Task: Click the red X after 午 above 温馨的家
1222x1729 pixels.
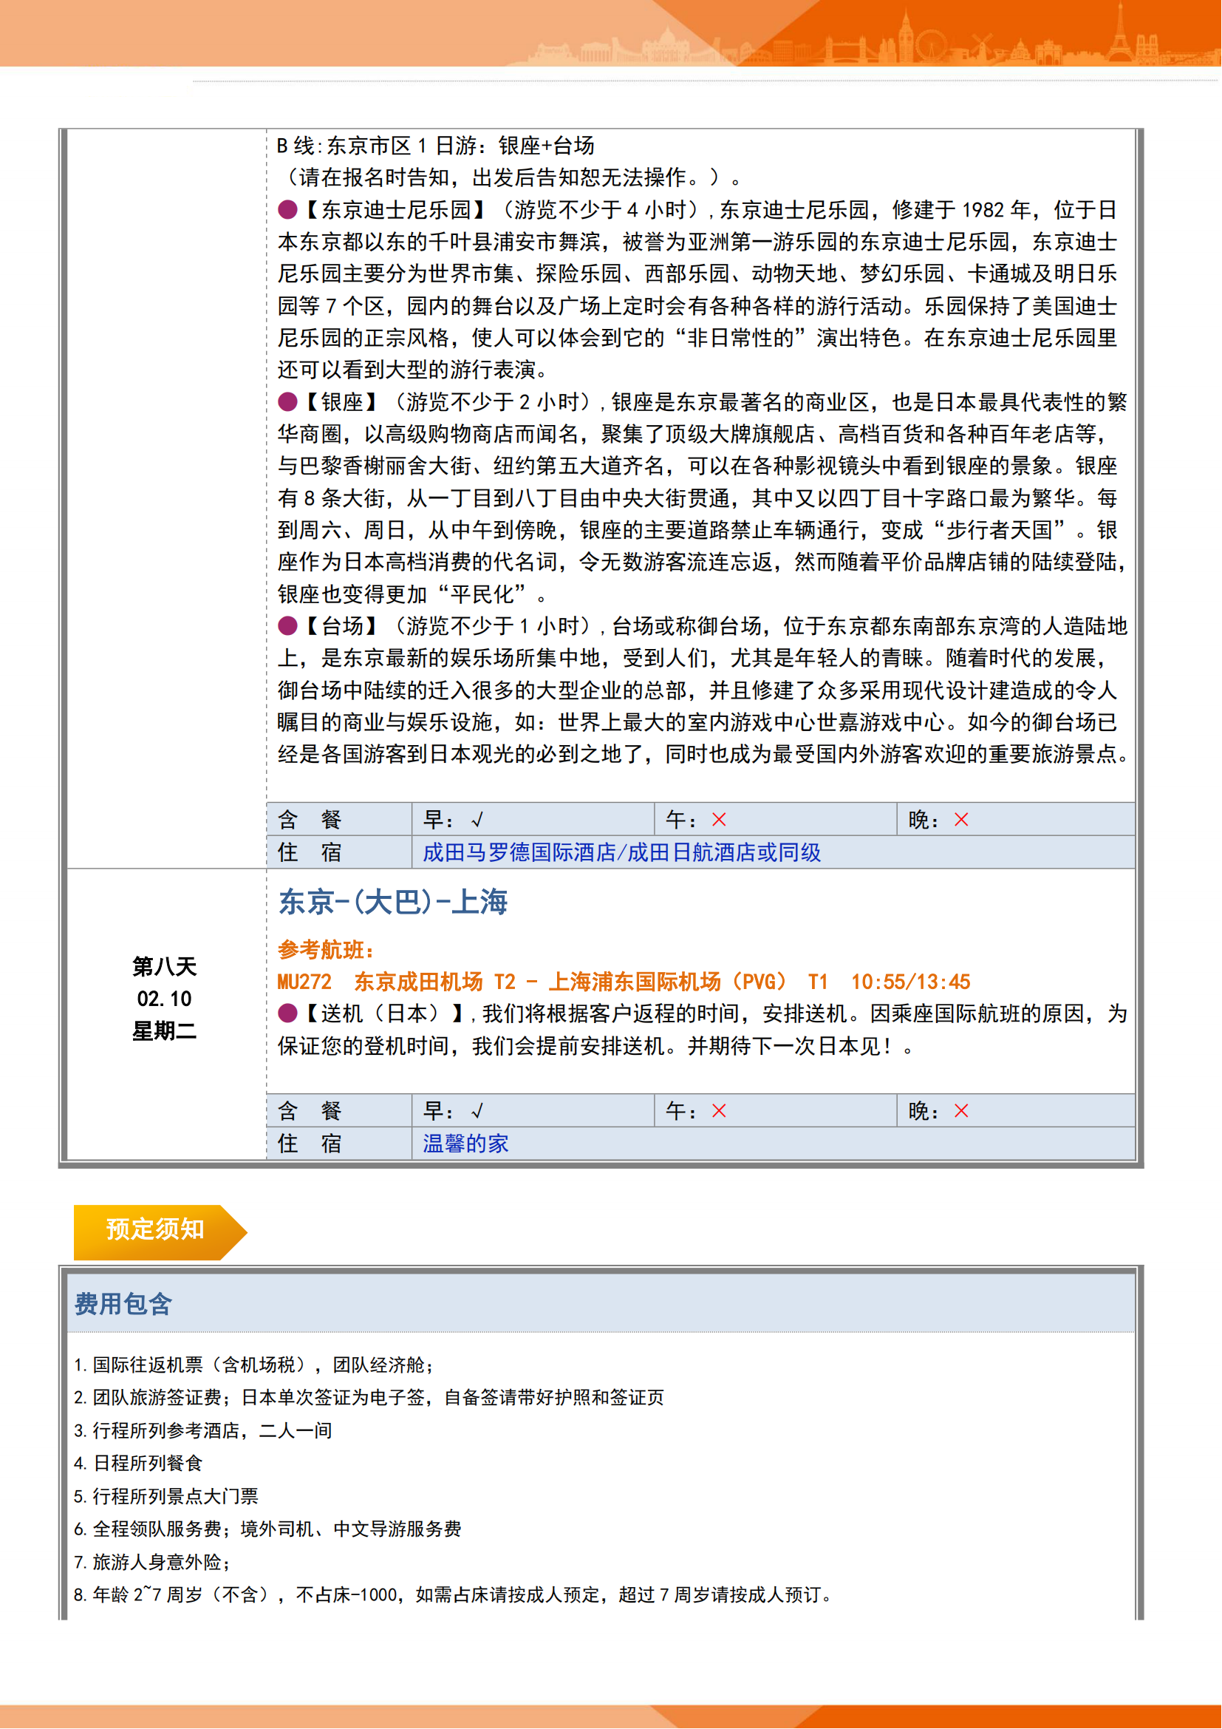Action: click(x=720, y=1112)
